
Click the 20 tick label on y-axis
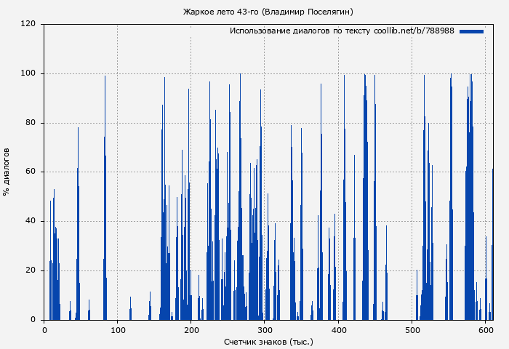31,270
